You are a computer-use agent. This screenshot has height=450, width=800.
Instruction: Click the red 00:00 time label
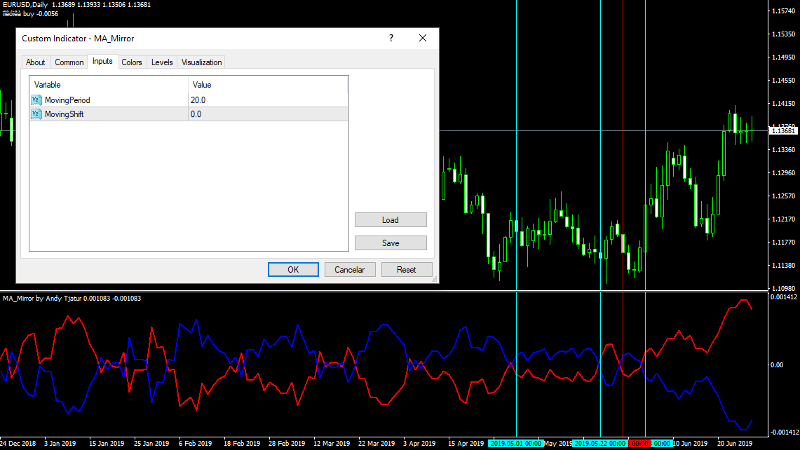(x=640, y=444)
